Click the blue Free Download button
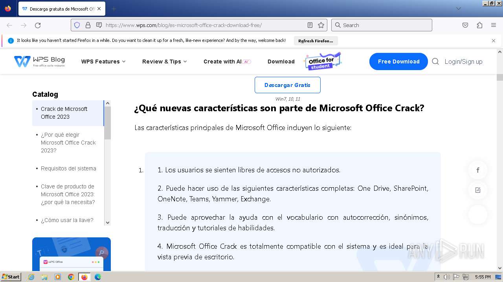The width and height of the screenshot is (503, 282). (x=398, y=61)
